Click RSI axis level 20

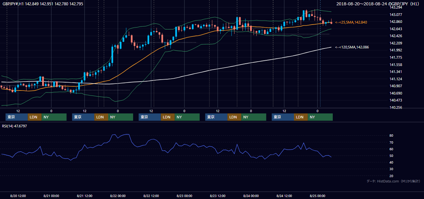point(391,176)
